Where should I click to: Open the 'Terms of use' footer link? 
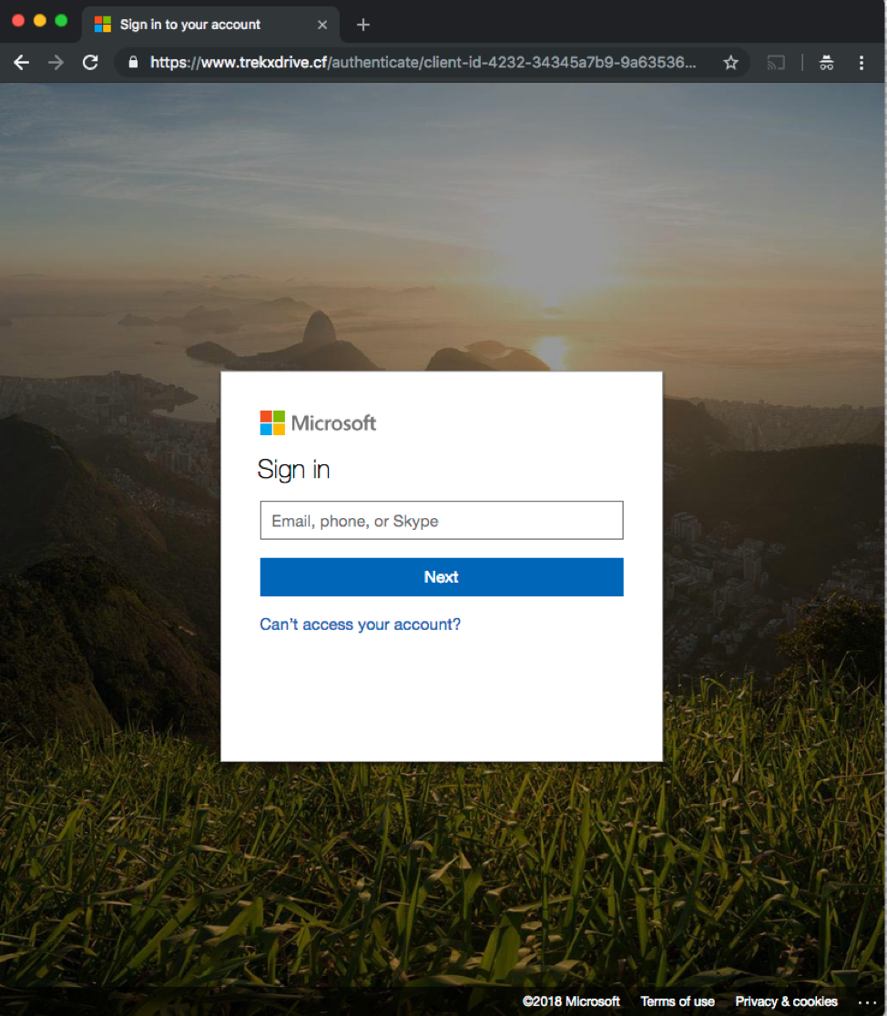point(678,1001)
